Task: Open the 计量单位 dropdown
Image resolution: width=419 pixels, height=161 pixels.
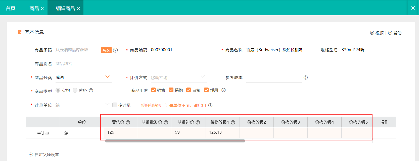Action: 107,104
